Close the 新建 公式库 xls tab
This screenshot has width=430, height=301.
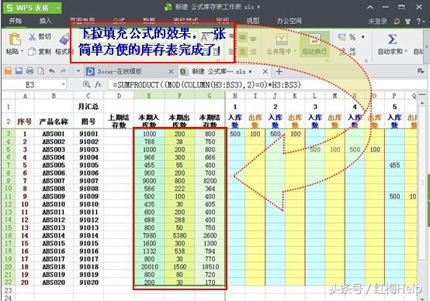(x=265, y=72)
